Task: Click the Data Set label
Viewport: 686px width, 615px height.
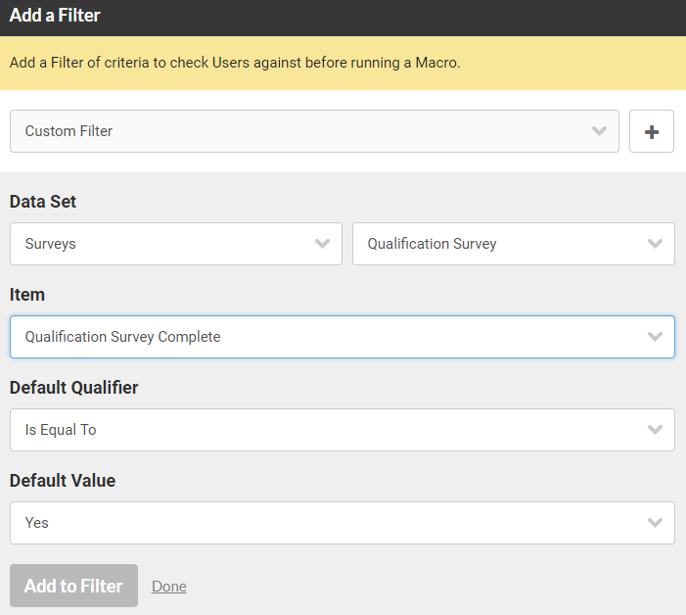Action: point(43,202)
